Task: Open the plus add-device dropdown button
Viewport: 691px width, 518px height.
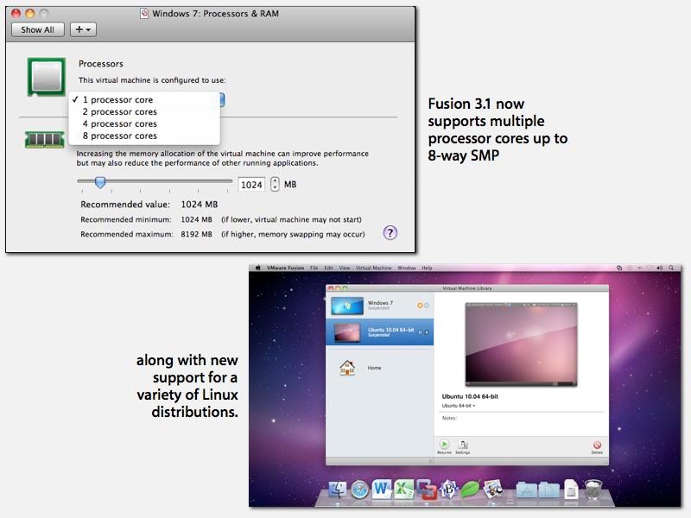Action: 83,29
